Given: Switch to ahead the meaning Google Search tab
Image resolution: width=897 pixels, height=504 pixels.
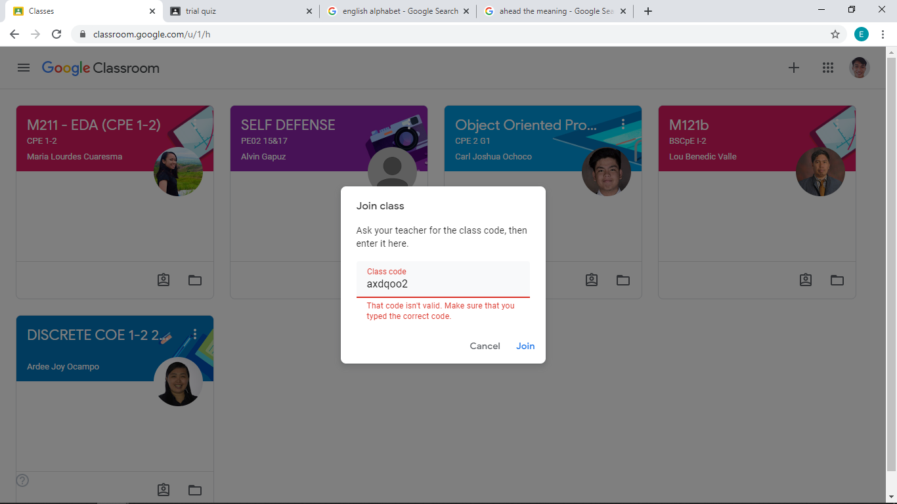Looking at the screenshot, I should 556,11.
